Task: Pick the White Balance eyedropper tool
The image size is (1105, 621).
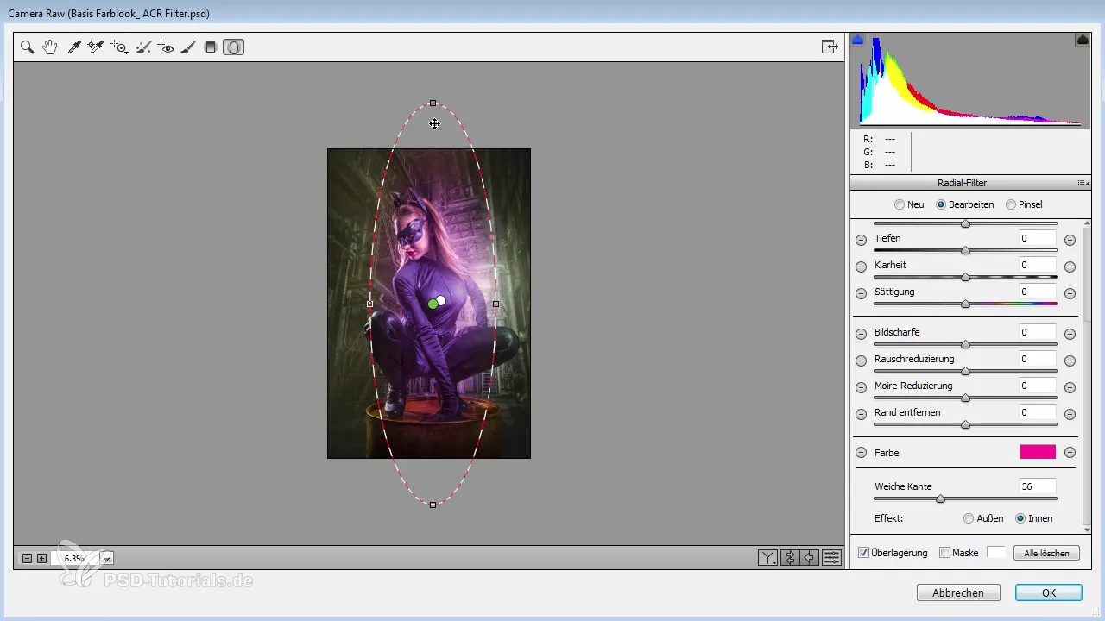Action: coord(74,47)
